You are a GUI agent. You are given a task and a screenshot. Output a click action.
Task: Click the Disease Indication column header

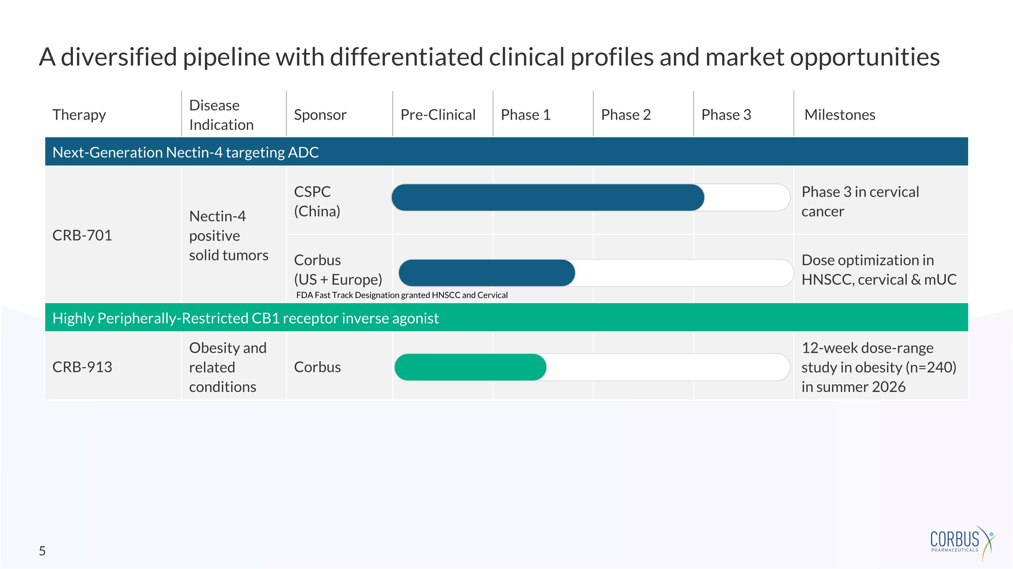pyautogui.click(x=221, y=115)
